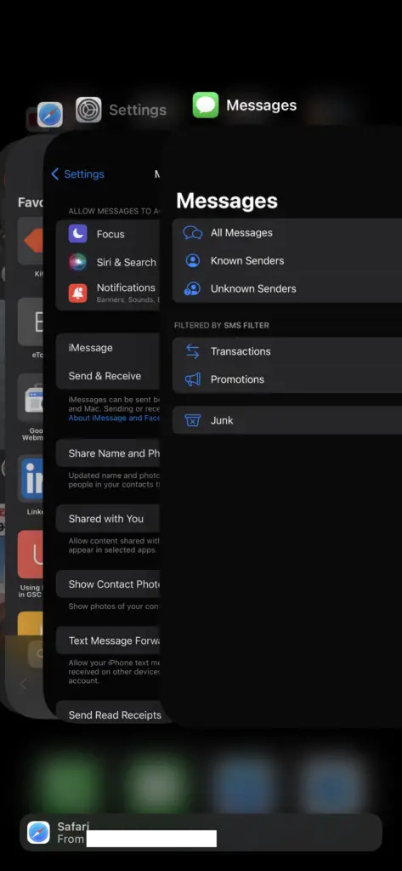Tap the Focus moon icon in Settings
Image resolution: width=402 pixels, height=871 pixels.
coord(77,234)
